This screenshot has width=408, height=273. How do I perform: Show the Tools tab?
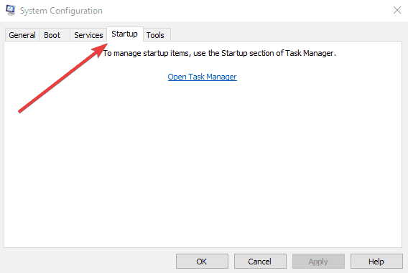click(x=155, y=35)
